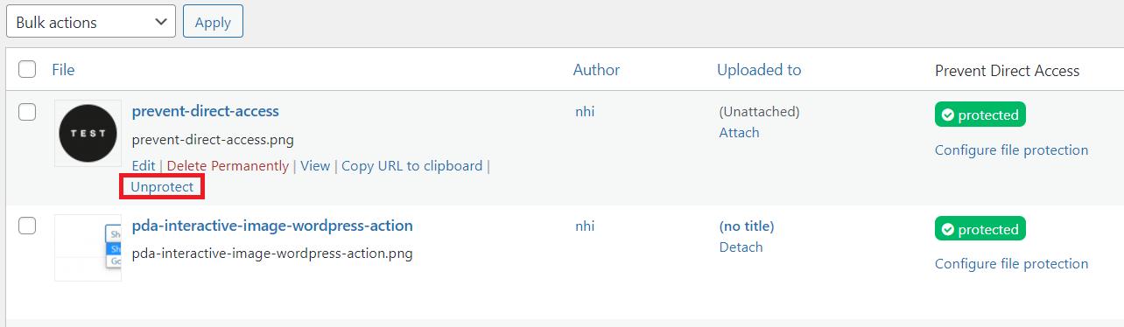
Task: Click the protected badge for prevent-direct-access
Action: 980,115
